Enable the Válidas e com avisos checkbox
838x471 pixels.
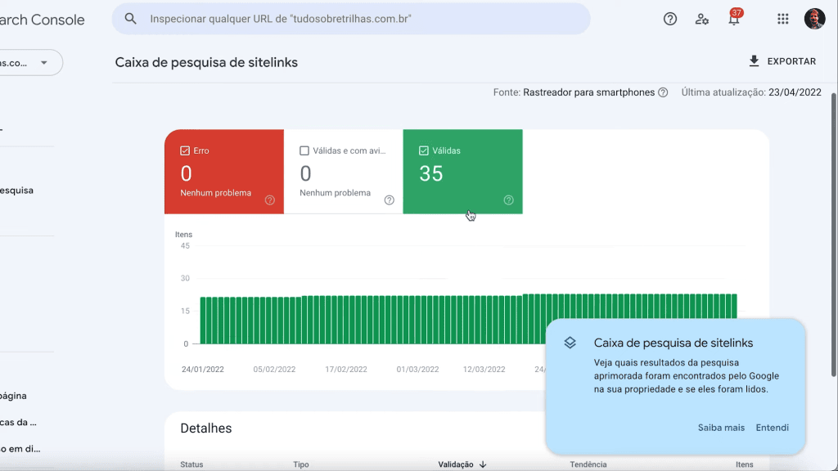coord(303,150)
